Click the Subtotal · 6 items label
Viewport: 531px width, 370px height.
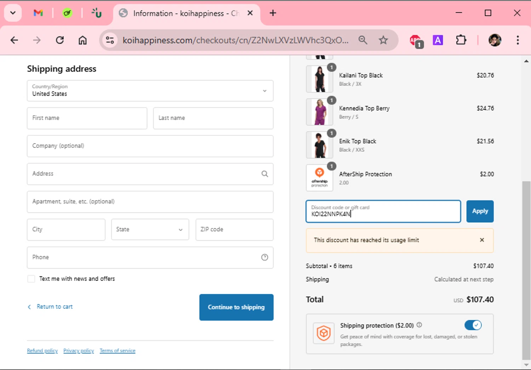click(329, 266)
